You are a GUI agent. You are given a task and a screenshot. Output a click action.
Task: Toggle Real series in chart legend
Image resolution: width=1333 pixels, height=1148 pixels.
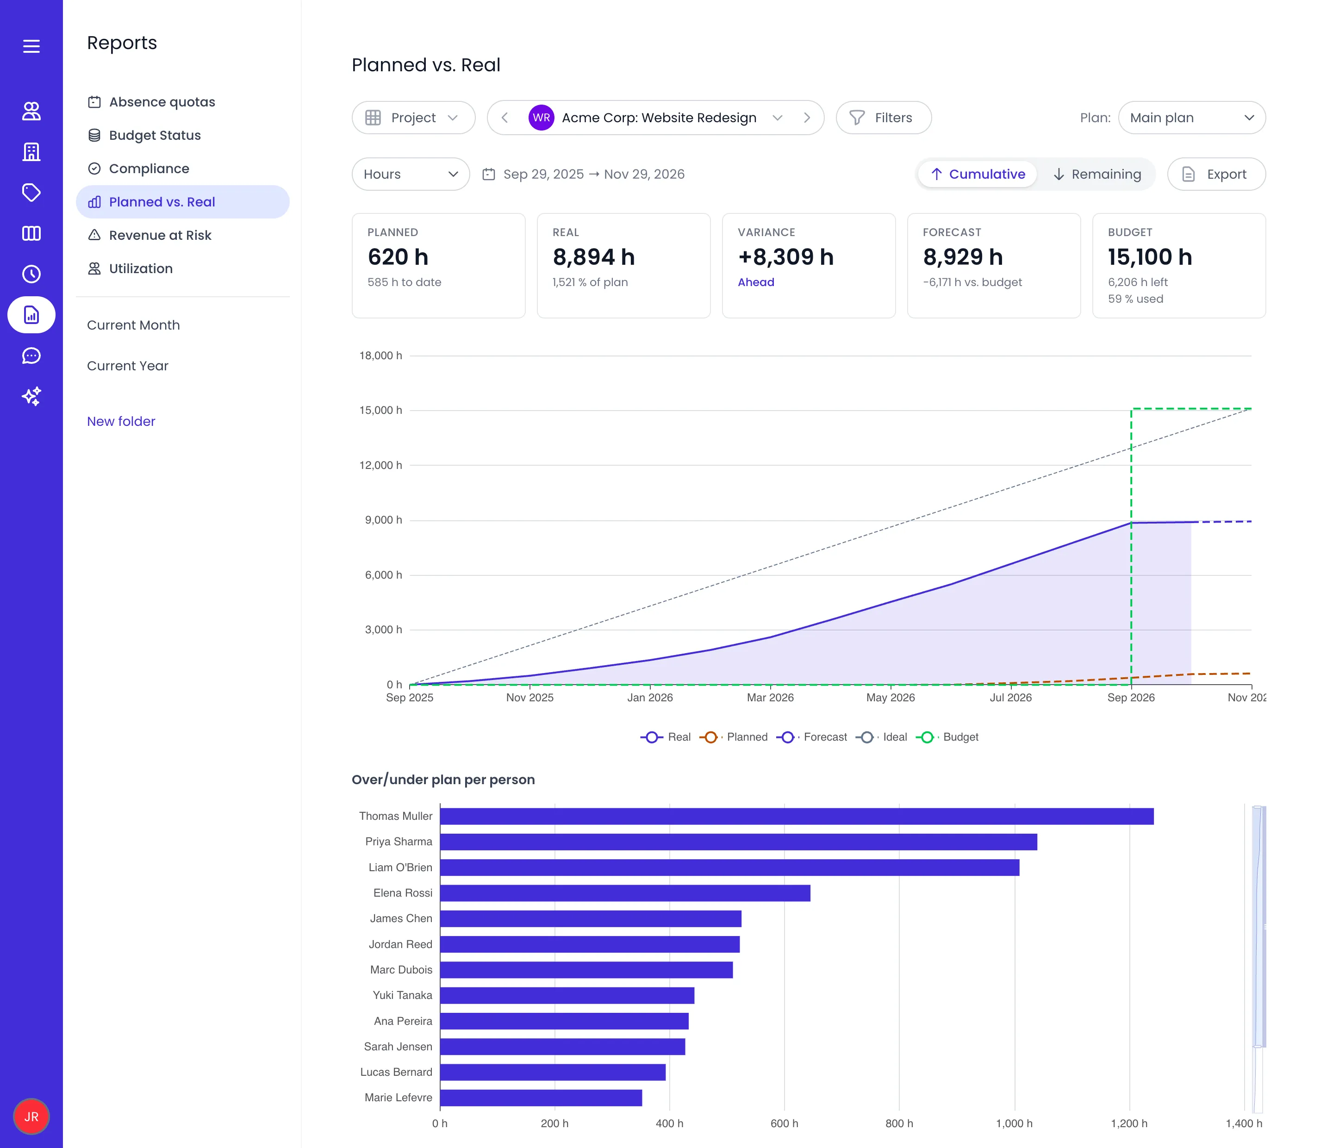click(x=665, y=737)
